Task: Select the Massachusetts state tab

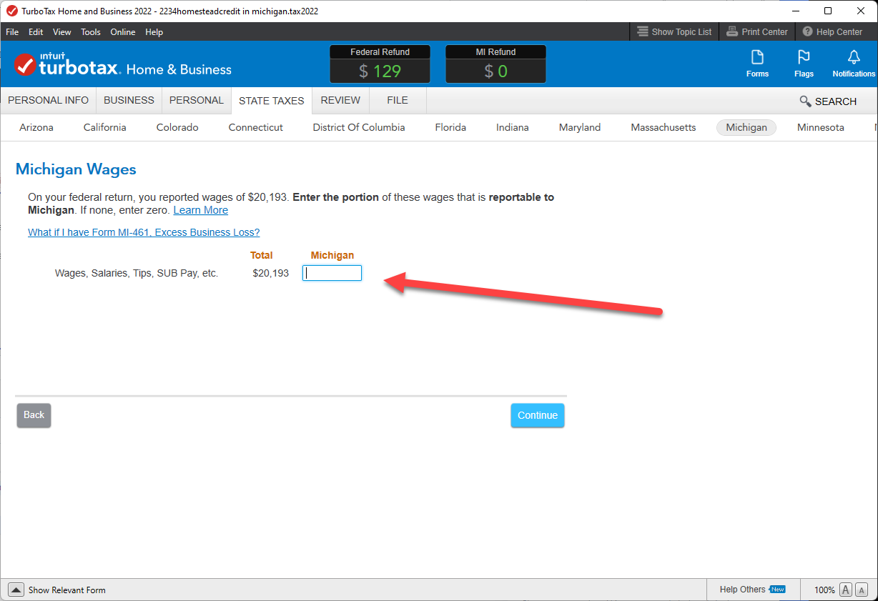Action: click(x=664, y=127)
